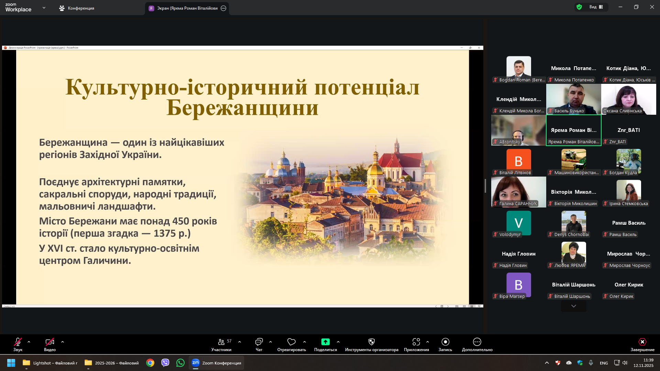660x371 pixels.
Task: Open the View layout menu
Action: coord(596,7)
